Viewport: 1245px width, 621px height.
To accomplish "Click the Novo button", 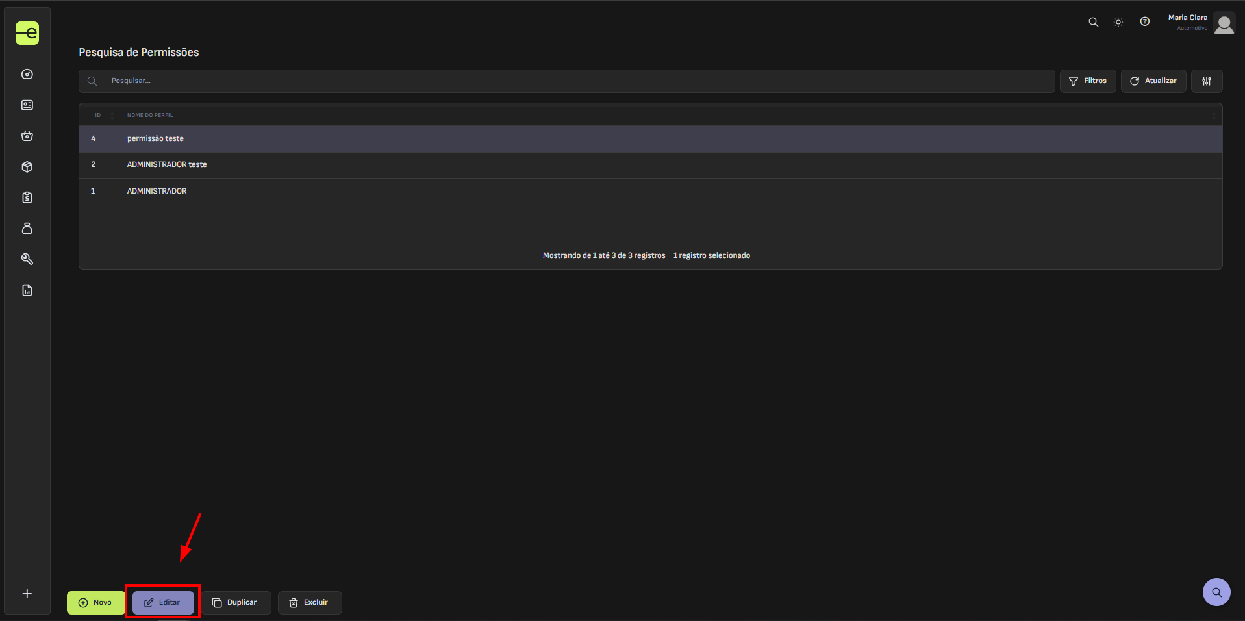I will pyautogui.click(x=96, y=603).
